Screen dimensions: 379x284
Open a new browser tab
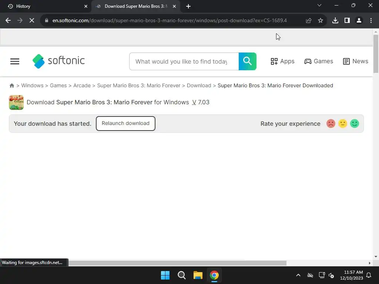[x=188, y=6]
